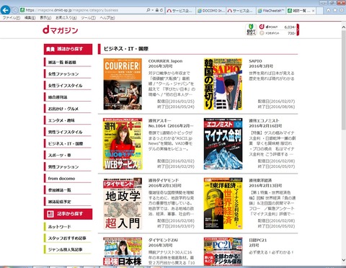Screen dimensions: 346x268
Task: Click the 日経PC21 2月号 title
Action: pos(257,243)
